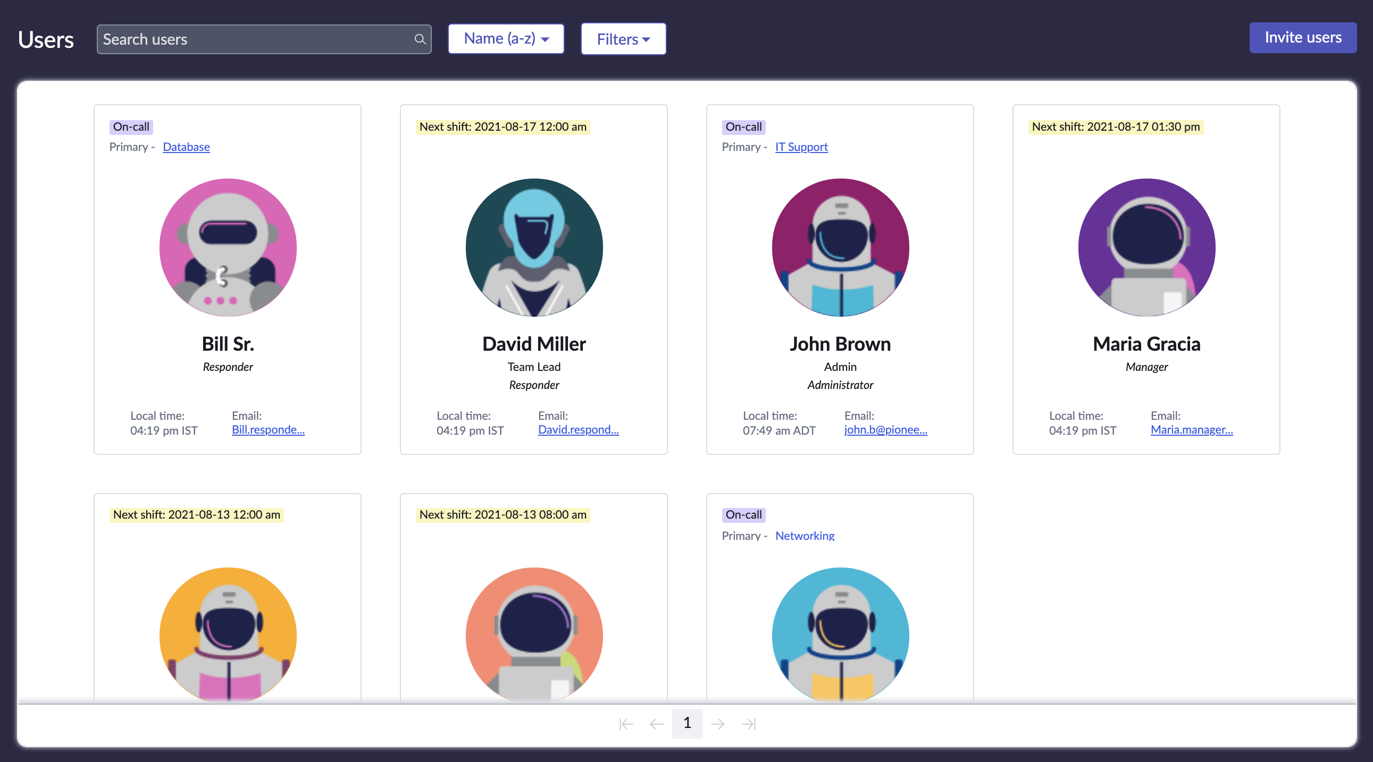Image resolution: width=1373 pixels, height=762 pixels.
Task: Open the Networking team link
Action: click(x=805, y=536)
